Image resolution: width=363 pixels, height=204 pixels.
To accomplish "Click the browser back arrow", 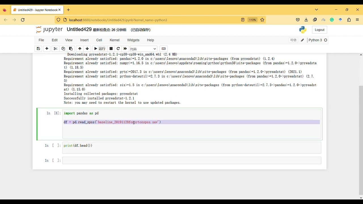I will coord(6,20).
